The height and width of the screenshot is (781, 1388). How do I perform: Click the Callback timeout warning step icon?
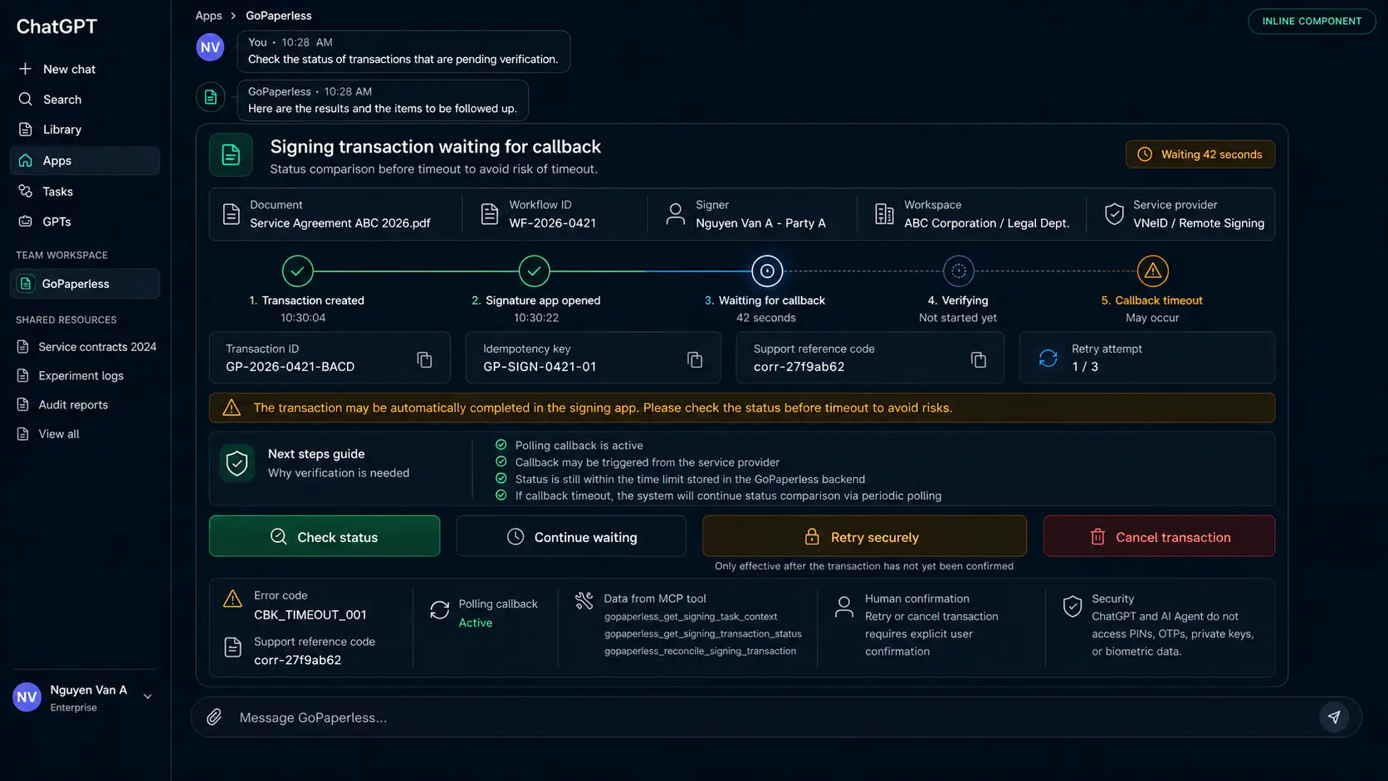pyautogui.click(x=1153, y=271)
